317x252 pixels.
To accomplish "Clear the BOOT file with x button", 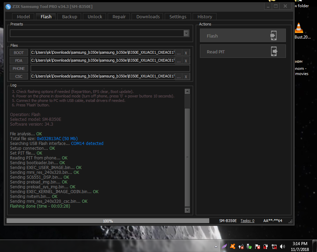I will [x=186, y=53].
